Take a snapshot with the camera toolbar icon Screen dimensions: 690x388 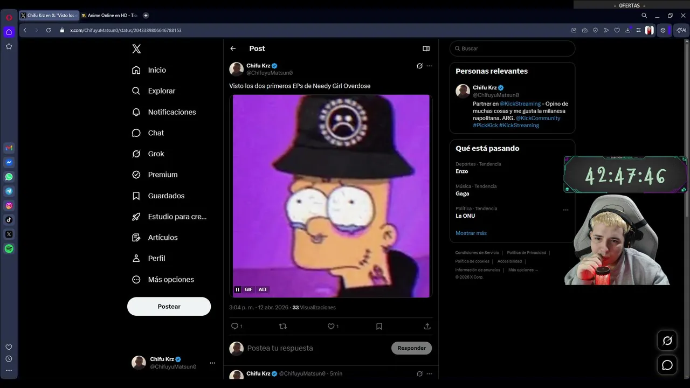[x=584, y=30]
